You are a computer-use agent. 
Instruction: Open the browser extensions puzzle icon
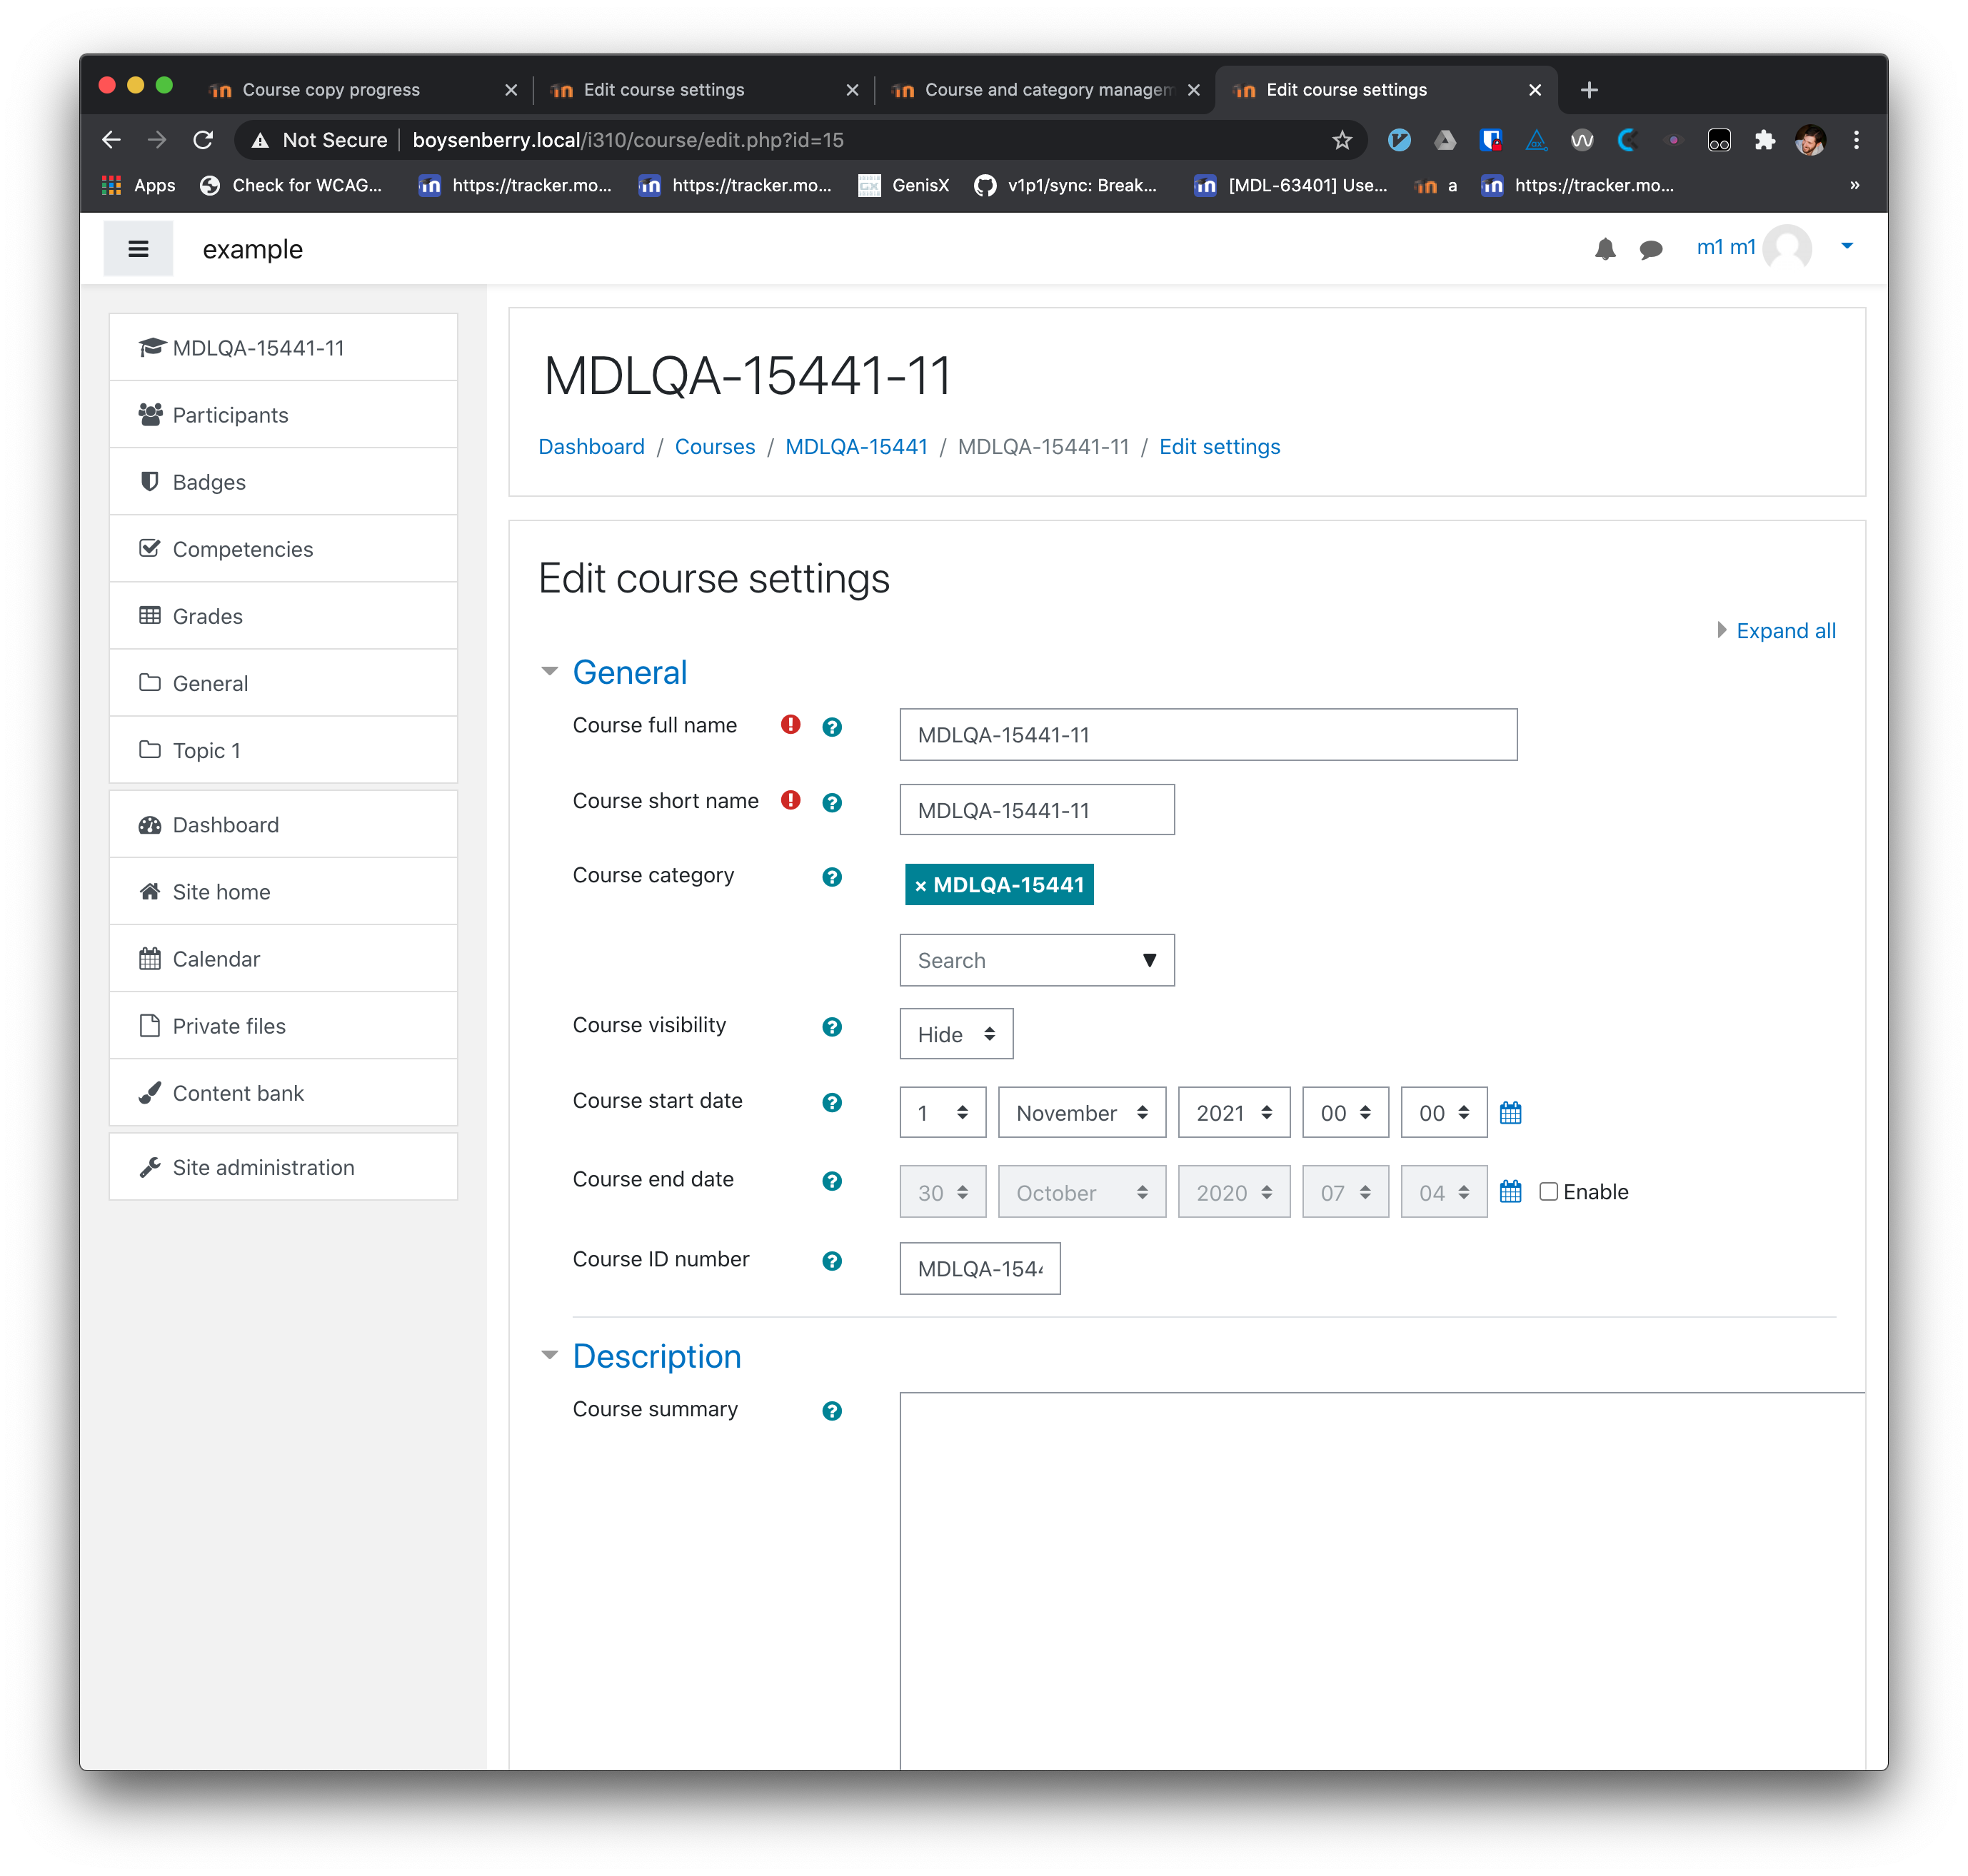pos(1764,140)
